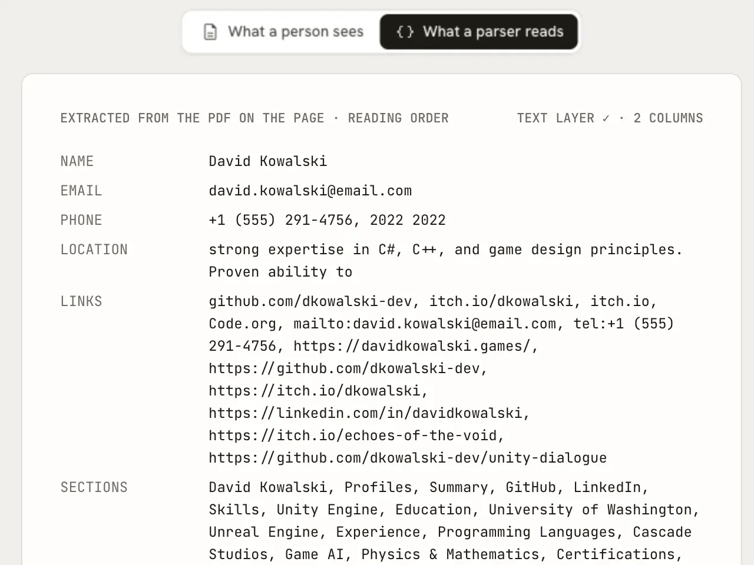Click the "TEXT LAYER ✓ · 2 COLUMNS" status text

[610, 118]
